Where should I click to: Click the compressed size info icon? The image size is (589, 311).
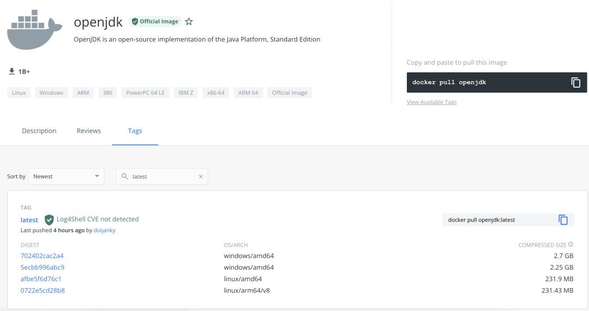(571, 245)
